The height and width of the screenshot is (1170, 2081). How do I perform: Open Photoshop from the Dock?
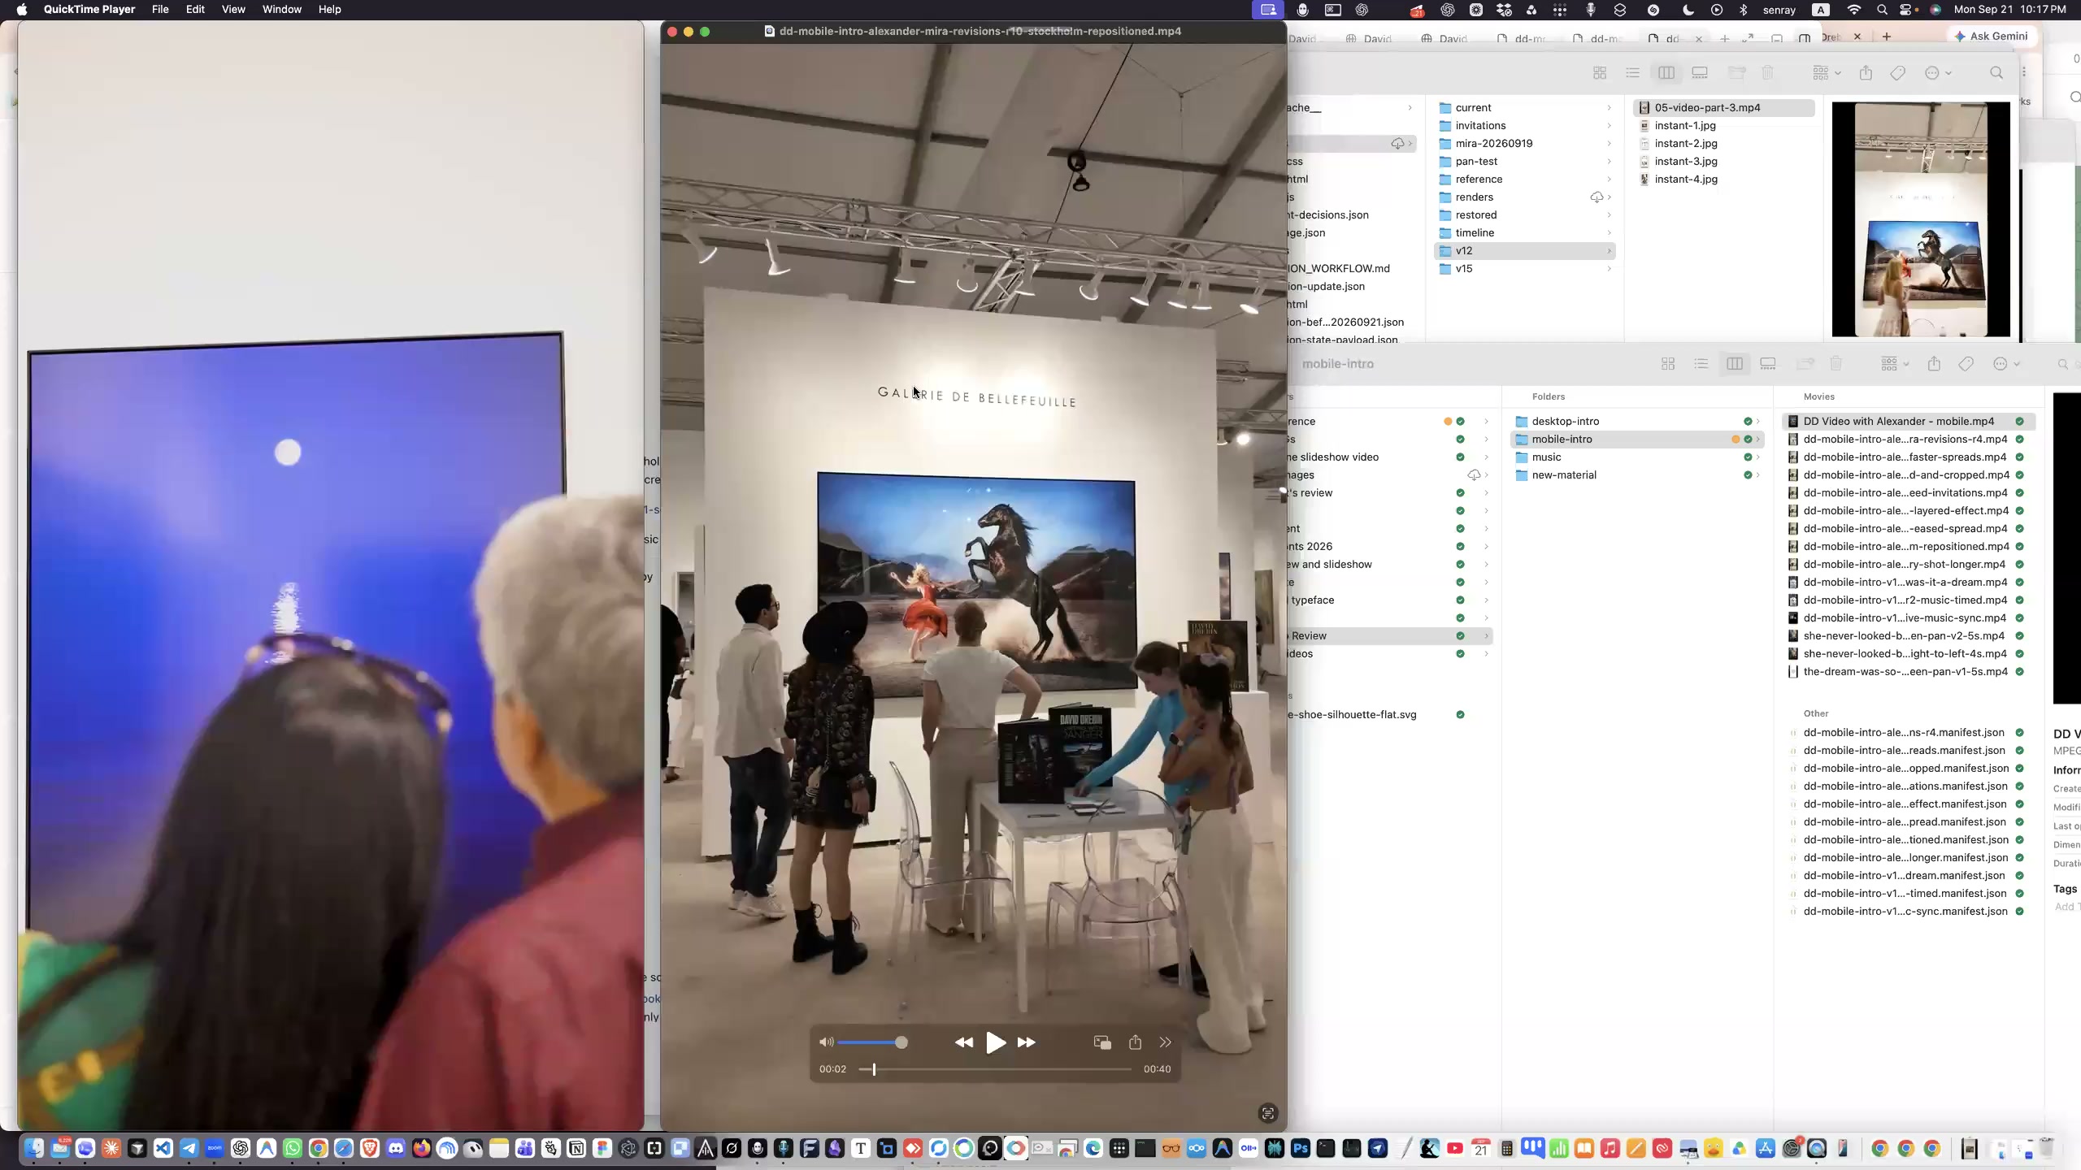pyautogui.click(x=1300, y=1148)
